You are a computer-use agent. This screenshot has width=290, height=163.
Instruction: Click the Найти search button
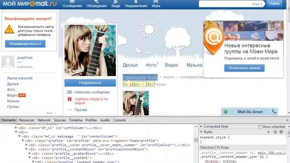pos(274,4)
